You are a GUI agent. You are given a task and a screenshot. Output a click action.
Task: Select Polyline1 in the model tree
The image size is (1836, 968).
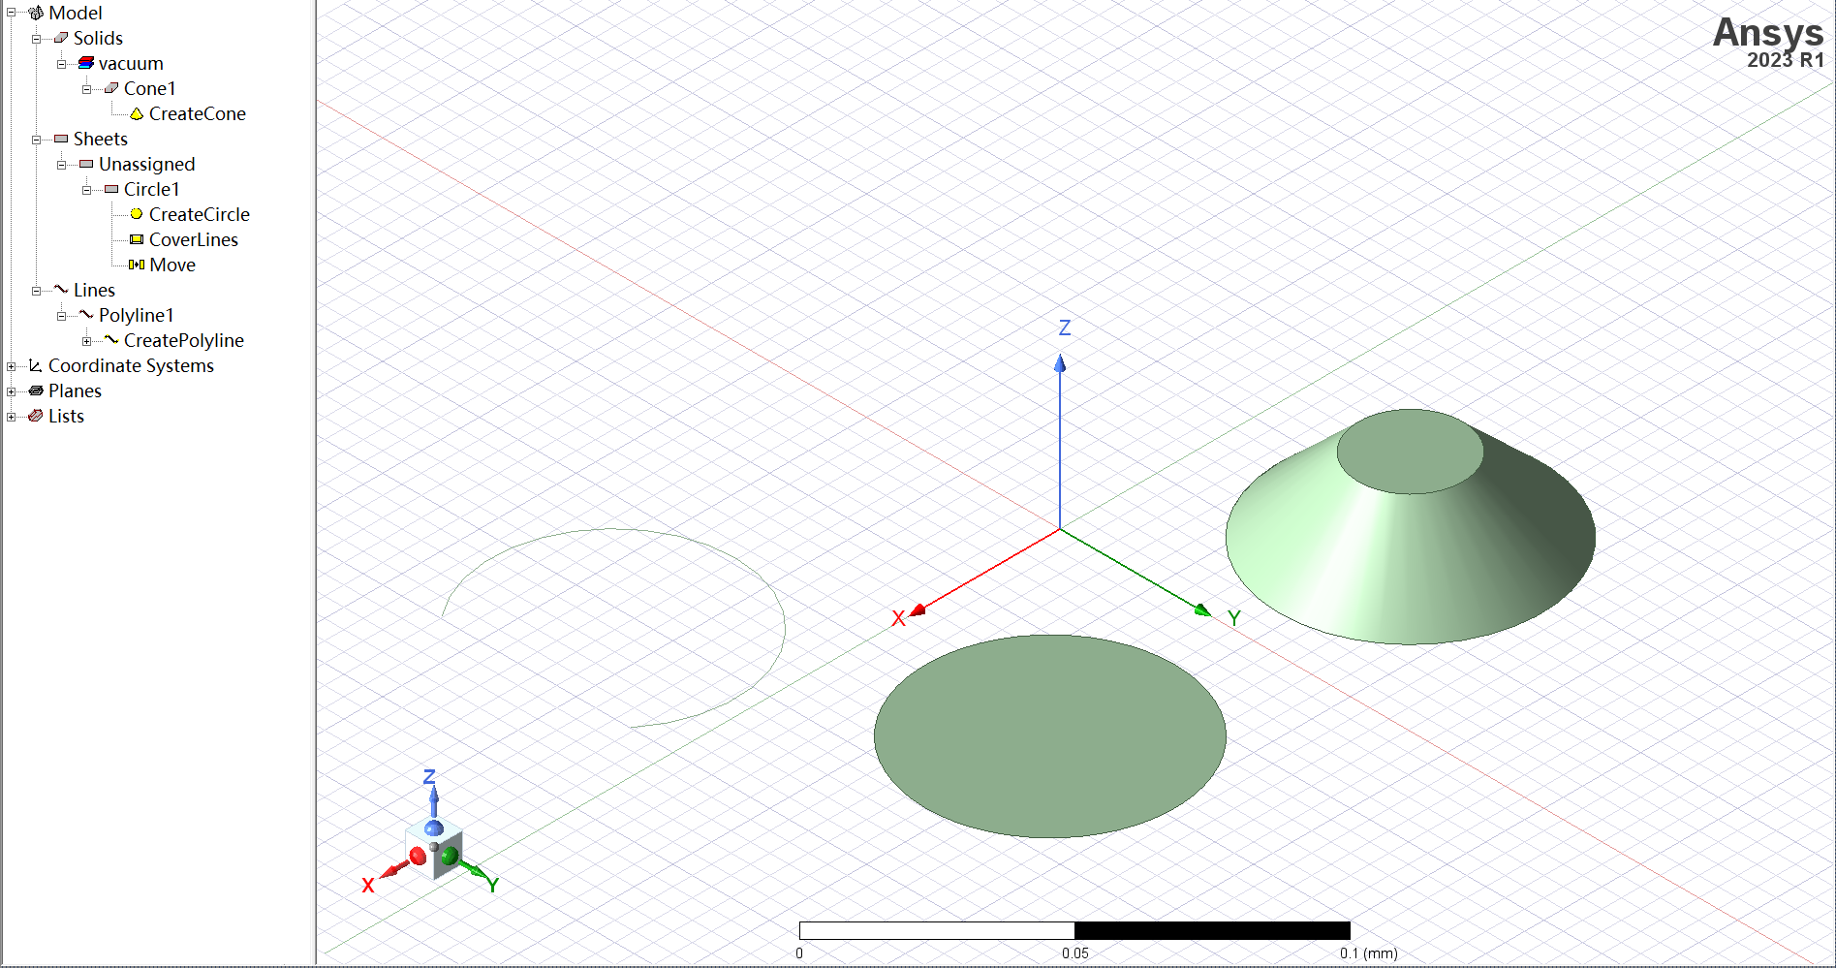click(137, 315)
